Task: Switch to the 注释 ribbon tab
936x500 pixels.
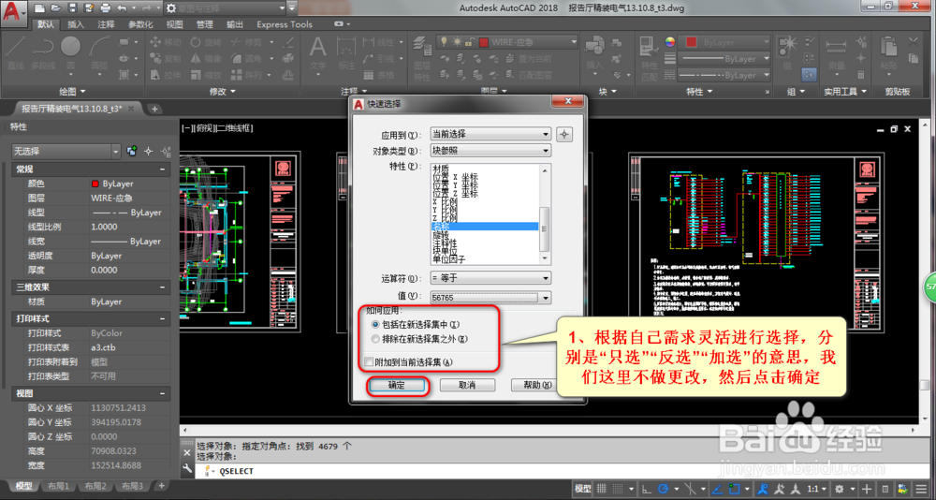Action: pyautogui.click(x=107, y=24)
